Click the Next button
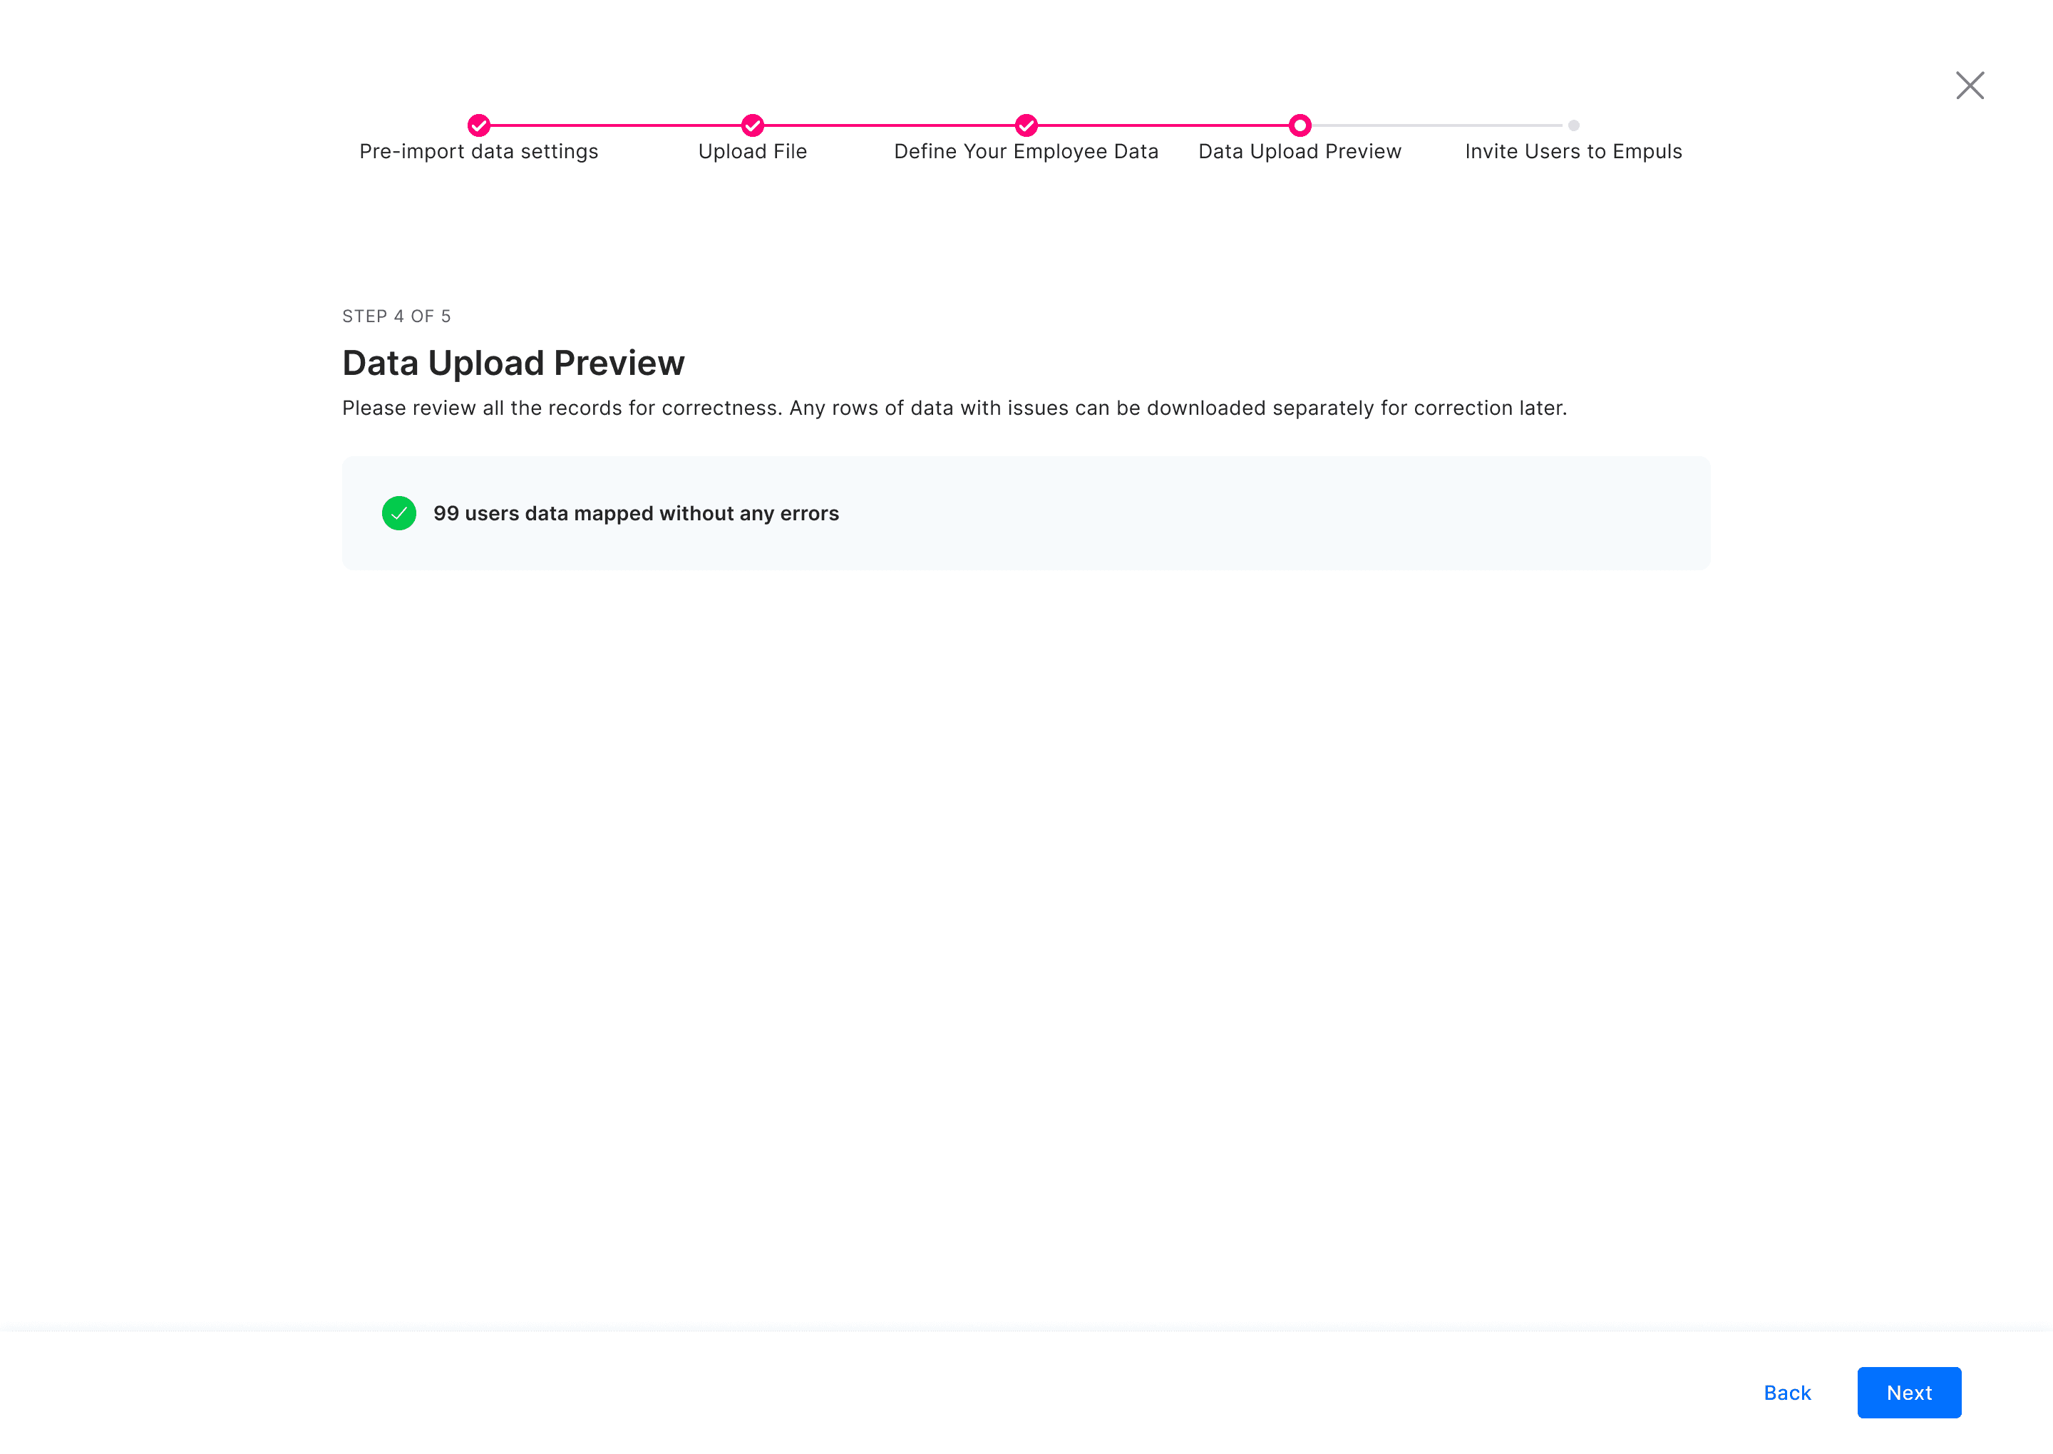 point(1909,1392)
